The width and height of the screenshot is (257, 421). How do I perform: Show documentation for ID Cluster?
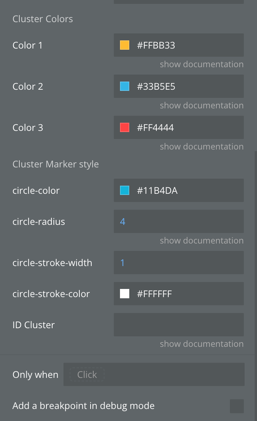click(x=202, y=344)
